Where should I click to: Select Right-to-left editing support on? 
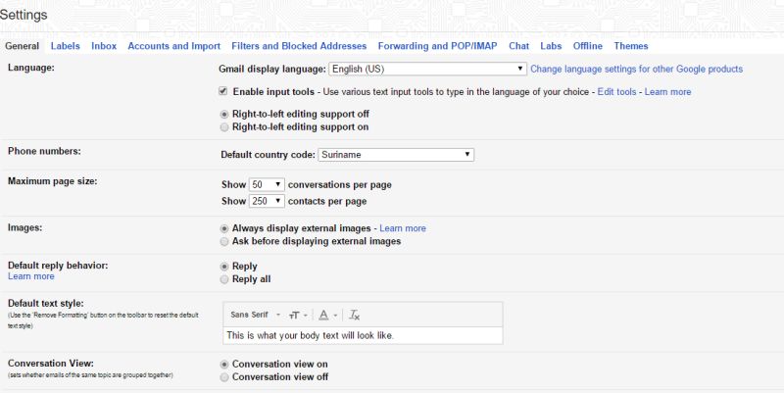pyautogui.click(x=224, y=127)
